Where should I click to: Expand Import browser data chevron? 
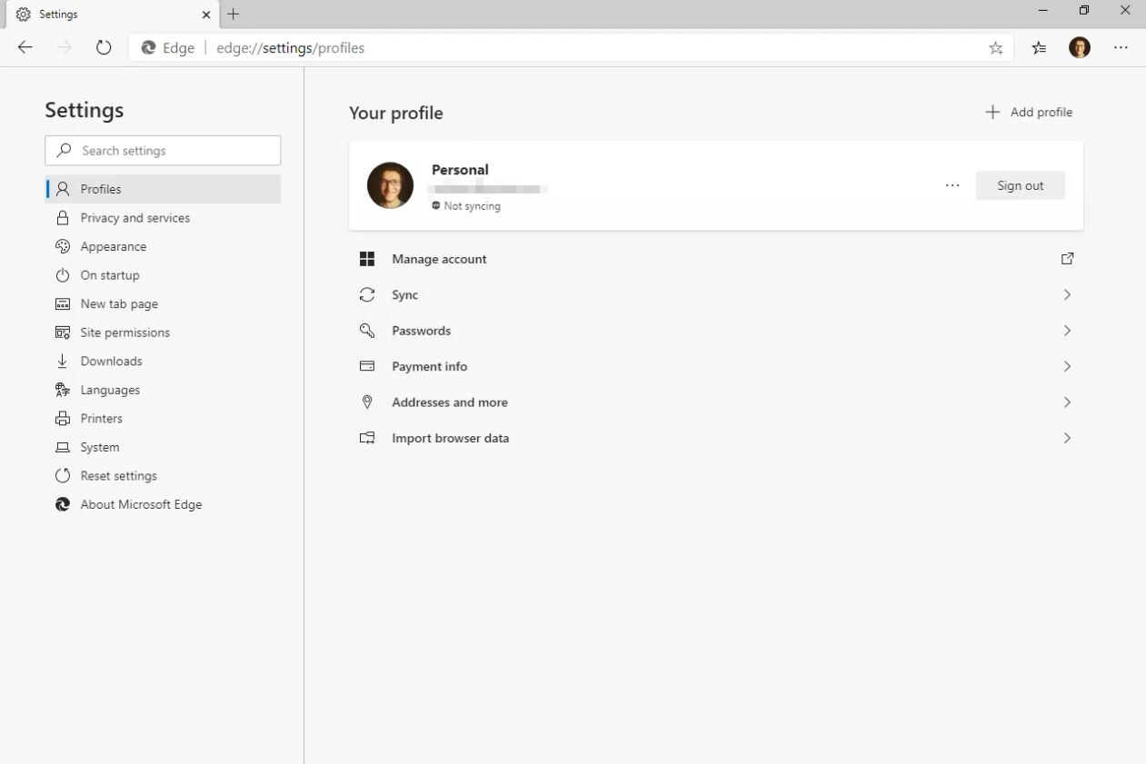click(x=1067, y=438)
